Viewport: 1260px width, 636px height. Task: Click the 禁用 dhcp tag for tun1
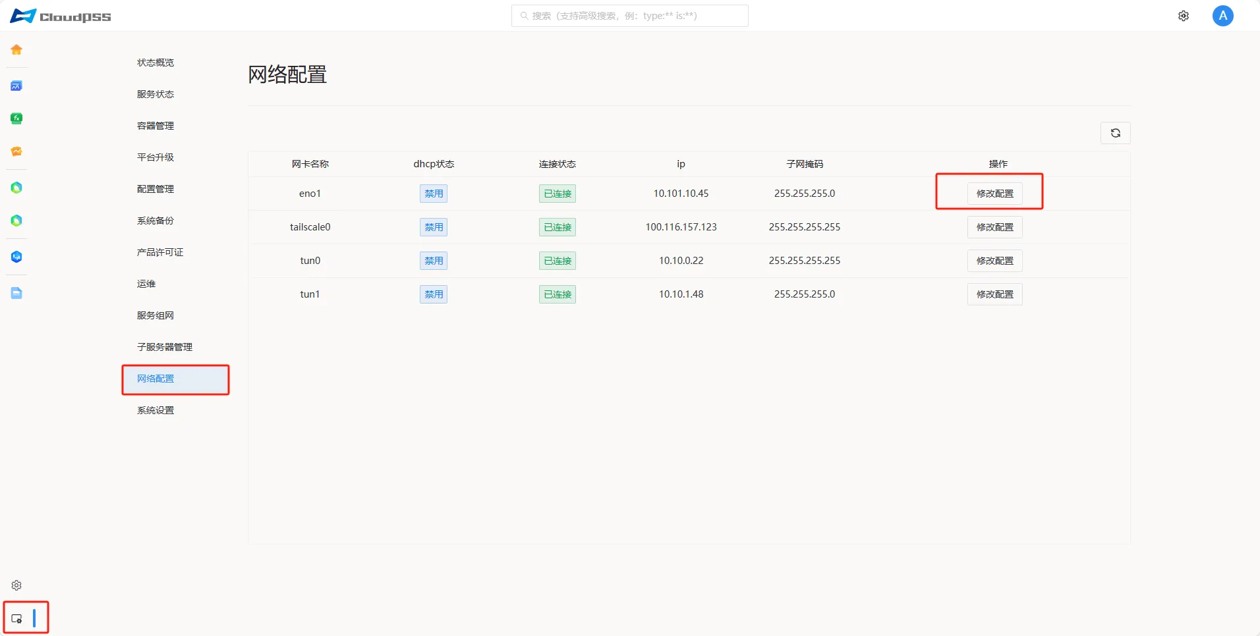coord(434,294)
